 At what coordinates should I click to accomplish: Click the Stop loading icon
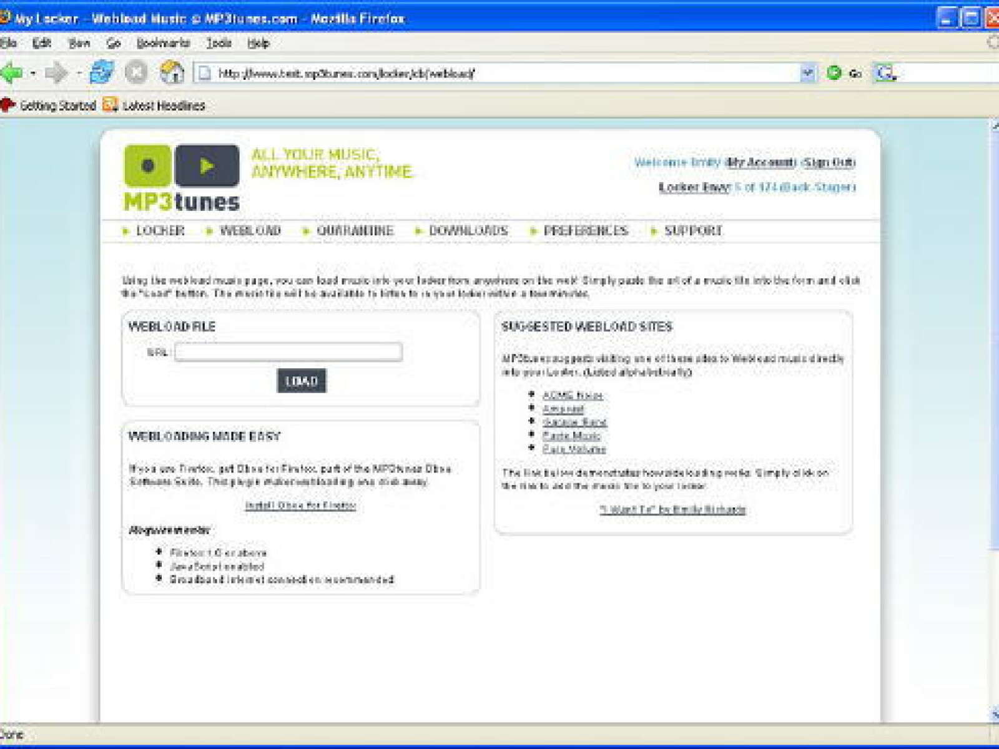point(135,73)
